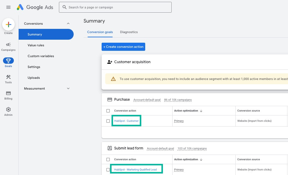
Task: Click the Google Ads logo
Action: click(35, 7)
